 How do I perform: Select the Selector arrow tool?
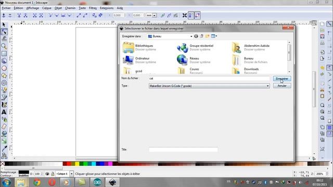(x=4, y=24)
